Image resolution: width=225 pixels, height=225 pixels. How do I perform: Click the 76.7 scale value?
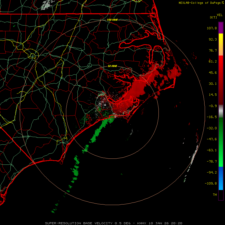(213, 50)
